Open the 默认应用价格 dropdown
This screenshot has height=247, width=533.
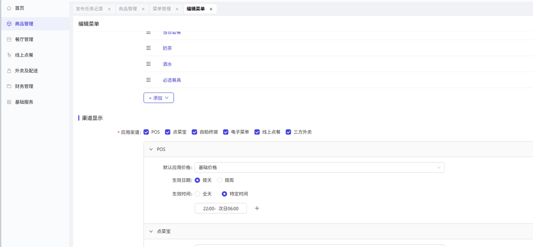tap(319, 167)
